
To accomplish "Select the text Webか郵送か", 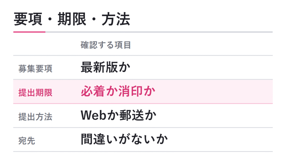I will pyautogui.click(x=118, y=115).
